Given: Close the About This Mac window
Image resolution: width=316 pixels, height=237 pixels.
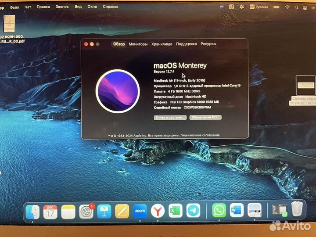Looking at the screenshot, I should [86, 44].
